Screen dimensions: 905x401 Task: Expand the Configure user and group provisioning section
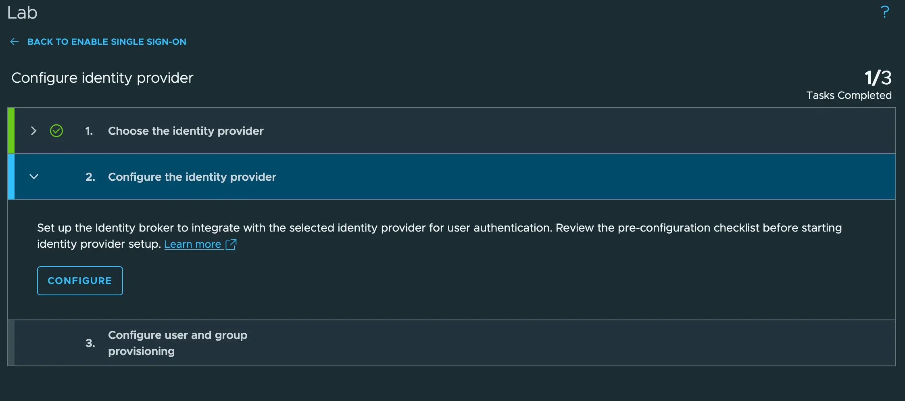pyautogui.click(x=177, y=343)
